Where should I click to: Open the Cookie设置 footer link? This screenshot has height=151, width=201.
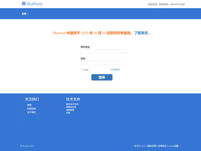(173, 146)
